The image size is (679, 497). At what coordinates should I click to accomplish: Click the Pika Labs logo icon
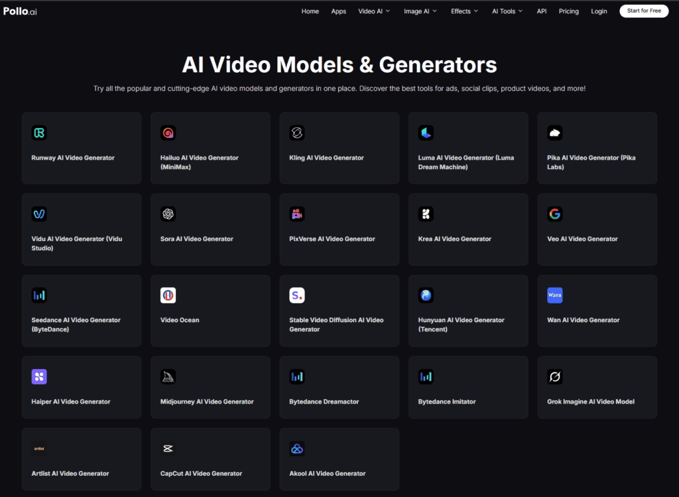pos(555,133)
